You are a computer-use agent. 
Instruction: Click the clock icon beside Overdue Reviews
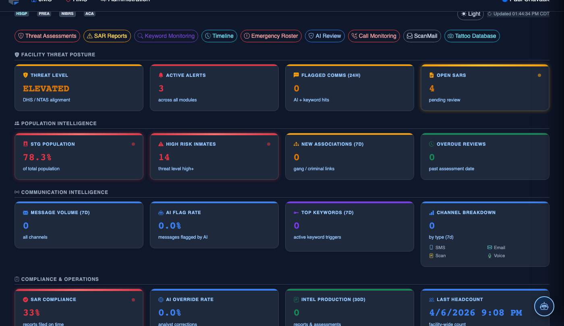[431, 144]
